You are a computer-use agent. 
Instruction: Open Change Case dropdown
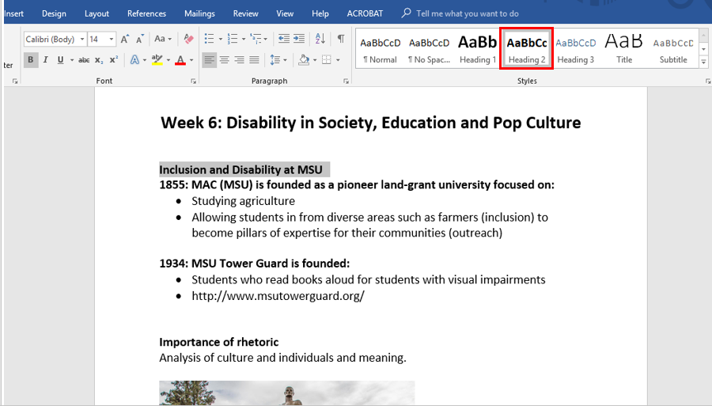[x=163, y=39]
